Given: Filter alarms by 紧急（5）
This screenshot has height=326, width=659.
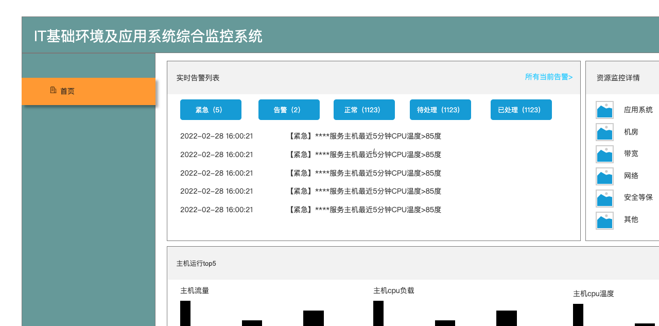Looking at the screenshot, I should click(x=211, y=110).
